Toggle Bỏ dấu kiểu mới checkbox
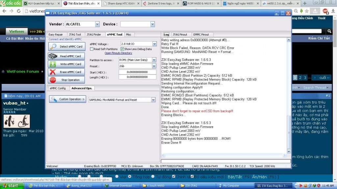 coord(192,177)
